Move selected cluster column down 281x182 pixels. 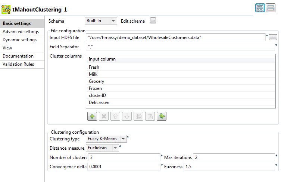pyautogui.click(x=127, y=116)
